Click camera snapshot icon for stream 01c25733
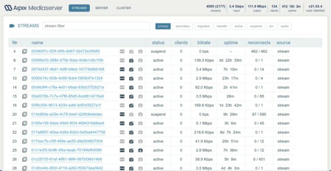This screenshot has height=171, width=331. tap(131, 159)
